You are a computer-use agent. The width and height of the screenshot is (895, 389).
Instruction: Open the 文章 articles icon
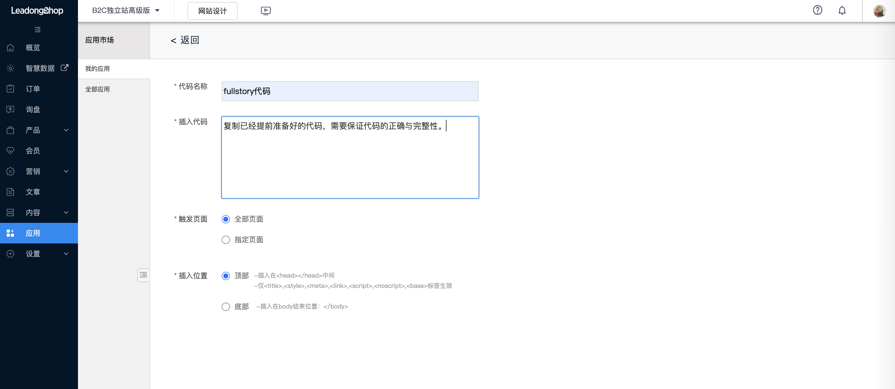[10, 192]
